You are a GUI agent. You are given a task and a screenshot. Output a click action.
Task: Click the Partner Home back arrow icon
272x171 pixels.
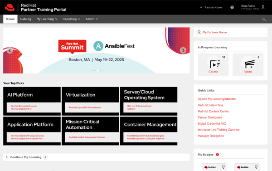201,7
